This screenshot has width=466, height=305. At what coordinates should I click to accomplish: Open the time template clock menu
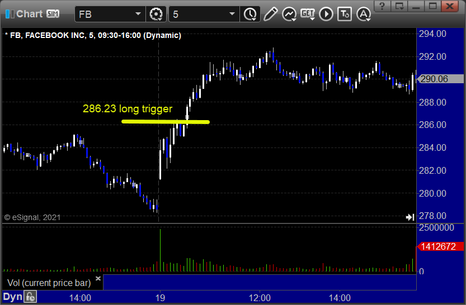pyautogui.click(x=250, y=14)
